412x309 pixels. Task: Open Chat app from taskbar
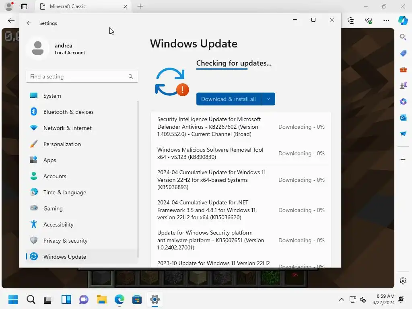[x=84, y=299]
